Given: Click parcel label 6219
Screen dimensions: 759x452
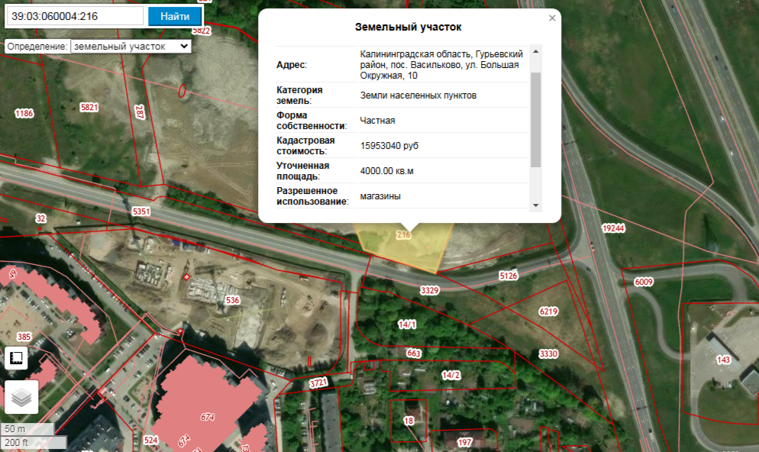Looking at the screenshot, I should pyautogui.click(x=548, y=312).
